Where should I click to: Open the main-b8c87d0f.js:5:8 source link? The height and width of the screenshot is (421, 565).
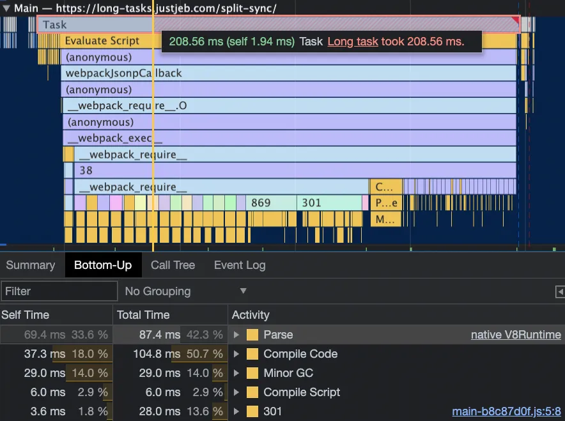(x=506, y=411)
